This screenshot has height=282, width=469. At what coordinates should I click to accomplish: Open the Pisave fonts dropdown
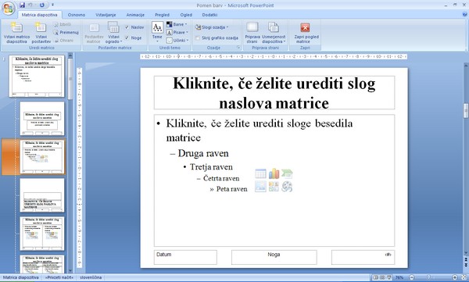pyautogui.click(x=177, y=32)
